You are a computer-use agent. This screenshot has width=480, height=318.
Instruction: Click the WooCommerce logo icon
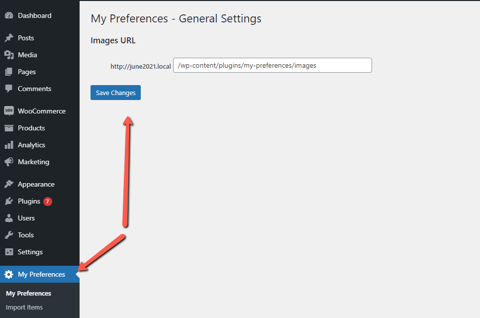pyautogui.click(x=9, y=111)
